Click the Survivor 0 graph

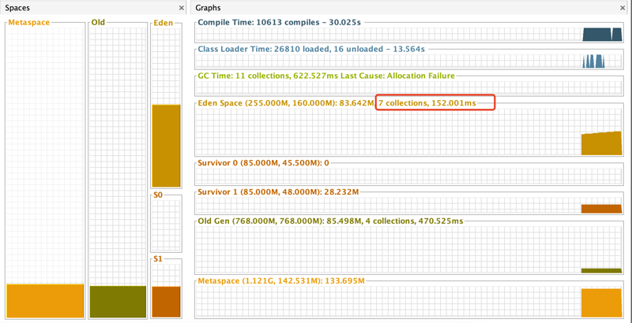tap(408, 176)
